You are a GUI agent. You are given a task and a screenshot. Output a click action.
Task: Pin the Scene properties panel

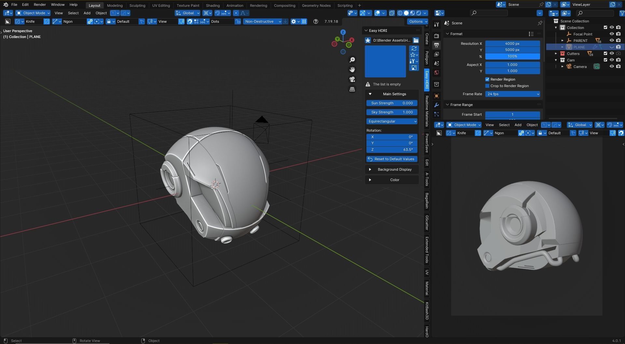coord(540,23)
